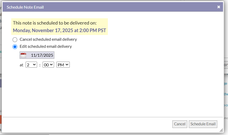The height and width of the screenshot is (135, 228).
Task: Close the Schedule Note Email dialog
Action: (219, 7)
